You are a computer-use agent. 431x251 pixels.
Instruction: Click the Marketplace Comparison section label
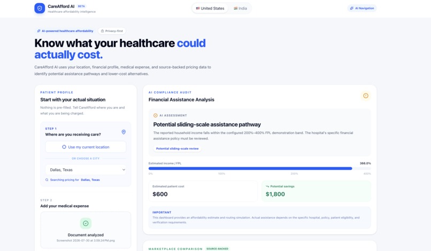pyautogui.click(x=175, y=249)
